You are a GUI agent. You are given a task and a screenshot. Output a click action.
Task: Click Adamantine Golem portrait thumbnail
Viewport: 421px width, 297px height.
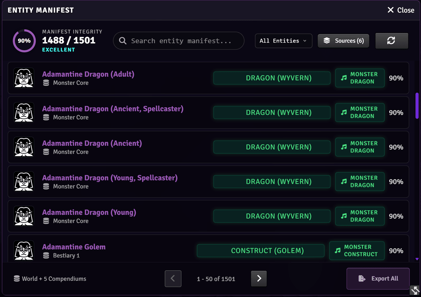[x=24, y=251]
